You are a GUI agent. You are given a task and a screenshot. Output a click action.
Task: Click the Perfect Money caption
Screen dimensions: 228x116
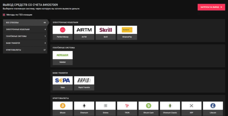(62, 37)
